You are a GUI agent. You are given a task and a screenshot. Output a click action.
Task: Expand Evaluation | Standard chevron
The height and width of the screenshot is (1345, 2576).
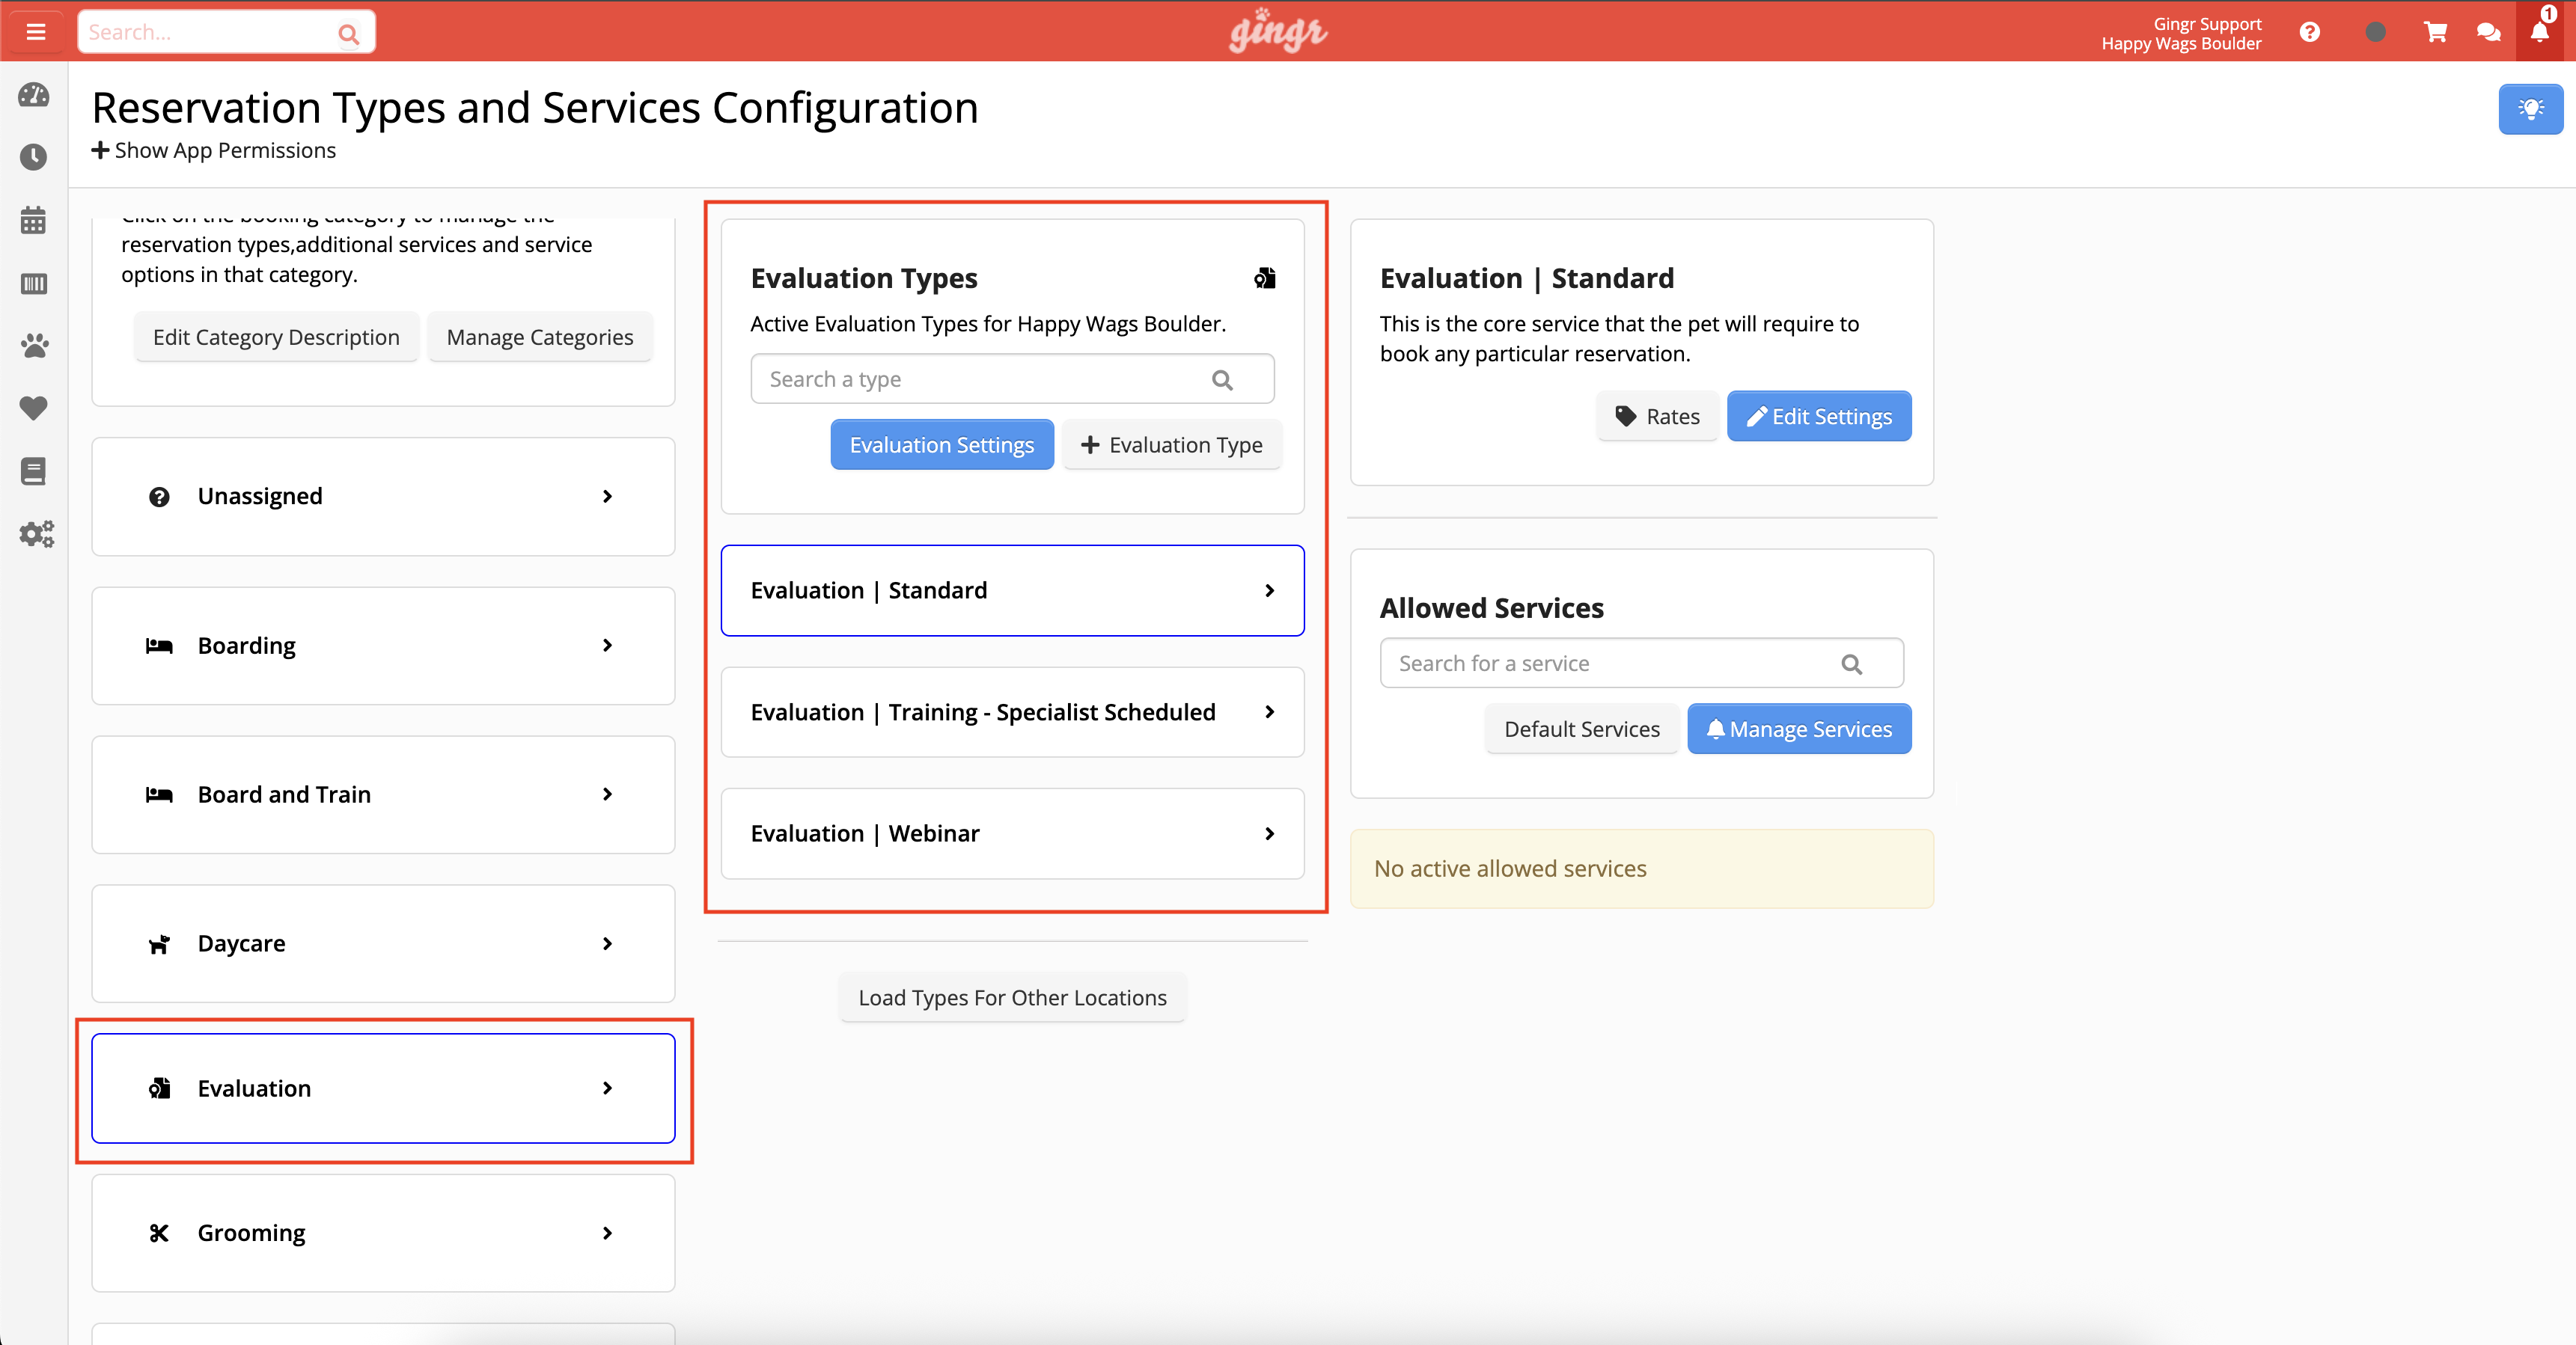point(1269,590)
